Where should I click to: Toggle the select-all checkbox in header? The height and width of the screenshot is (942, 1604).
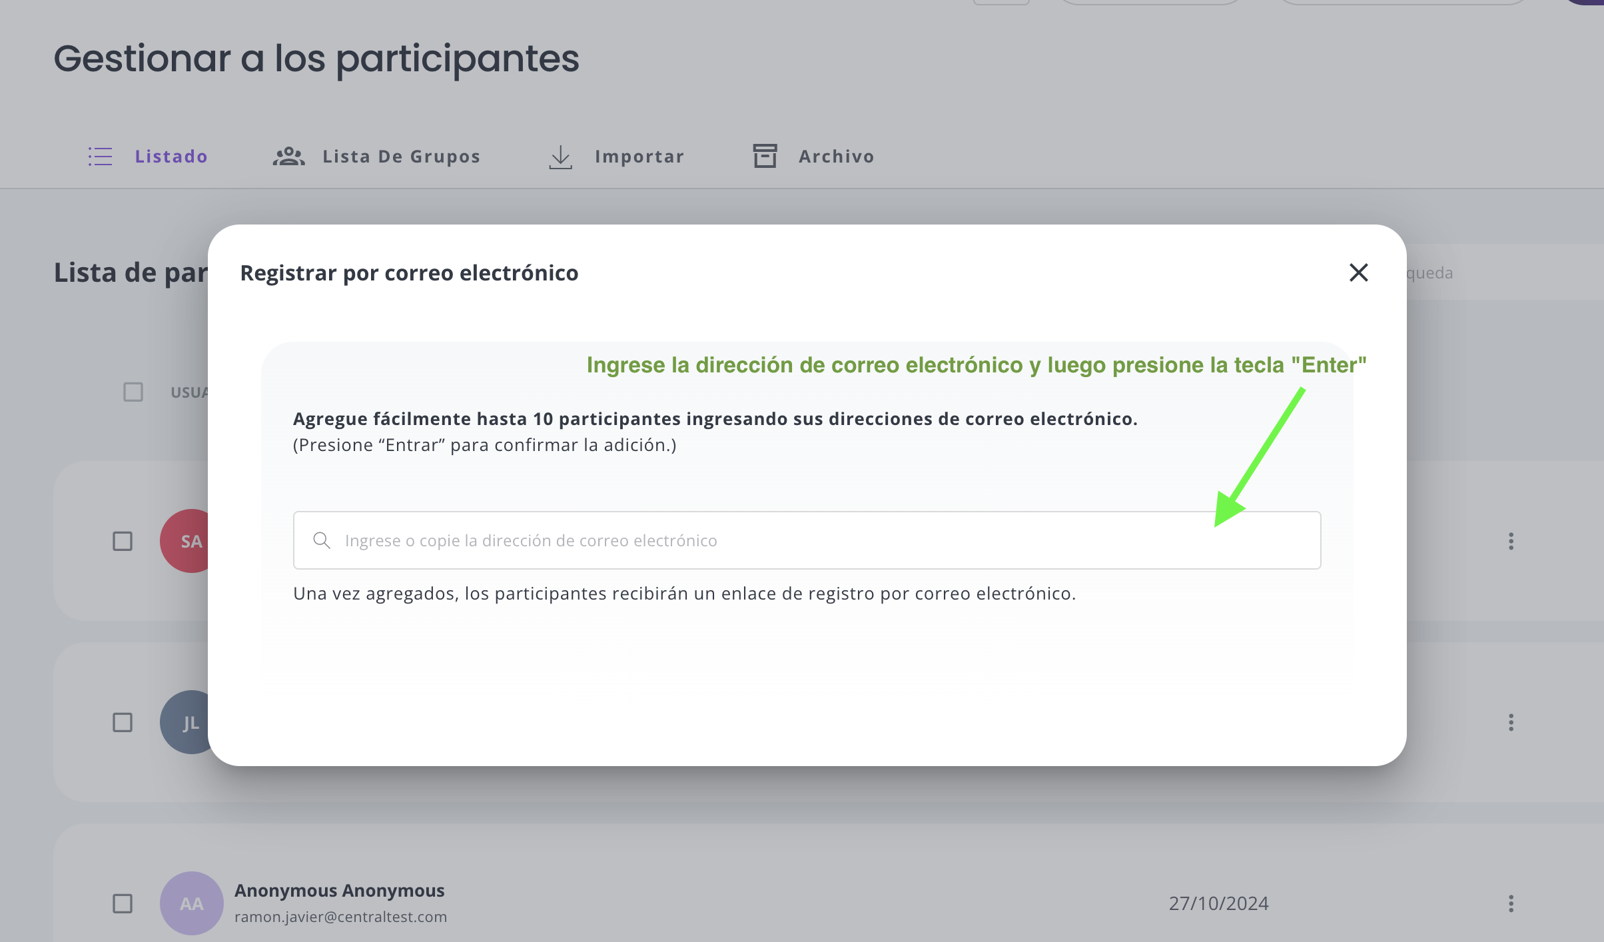[x=133, y=392]
